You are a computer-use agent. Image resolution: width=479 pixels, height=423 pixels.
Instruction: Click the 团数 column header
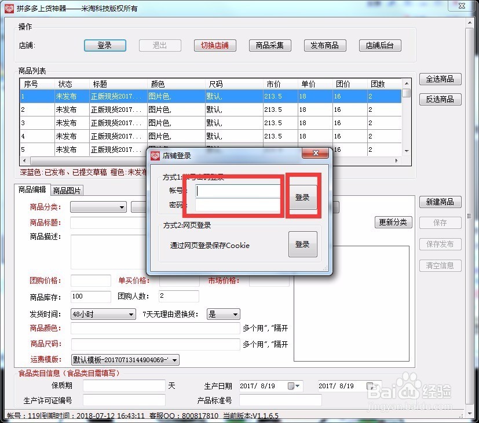384,84
